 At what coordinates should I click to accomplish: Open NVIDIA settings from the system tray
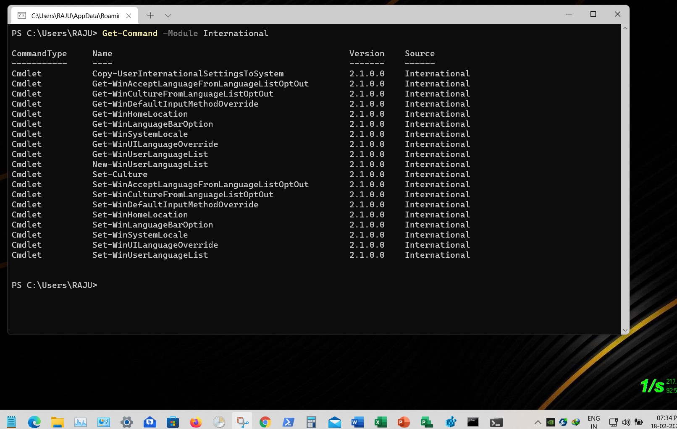pos(550,422)
